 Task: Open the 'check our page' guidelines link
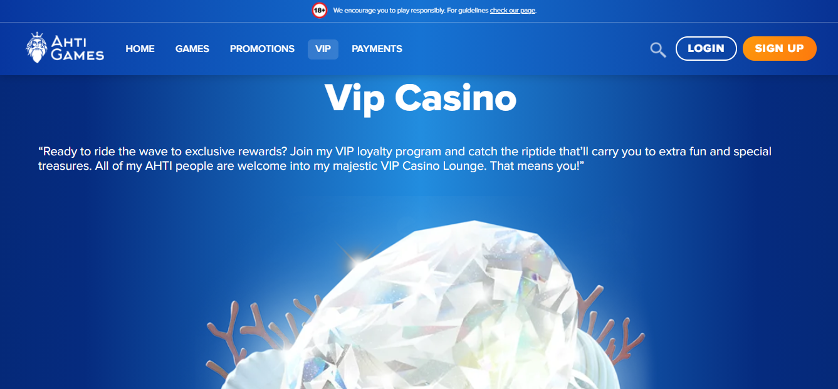513,11
